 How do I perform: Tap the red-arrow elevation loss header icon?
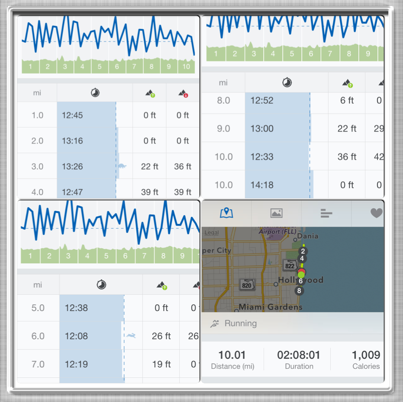coord(183,93)
